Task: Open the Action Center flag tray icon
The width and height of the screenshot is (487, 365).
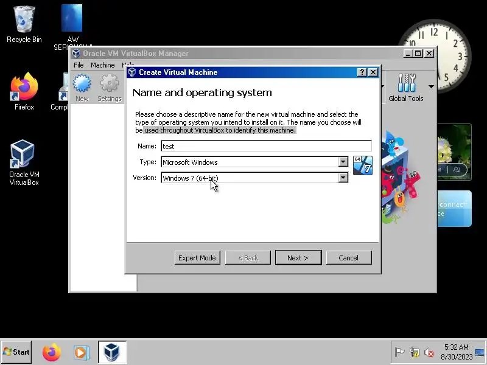Action: click(x=399, y=352)
